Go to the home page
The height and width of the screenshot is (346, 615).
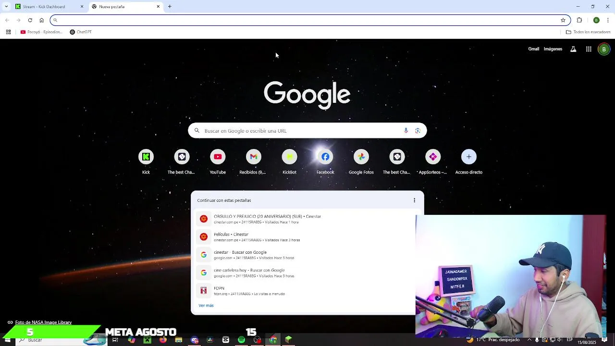(41, 20)
